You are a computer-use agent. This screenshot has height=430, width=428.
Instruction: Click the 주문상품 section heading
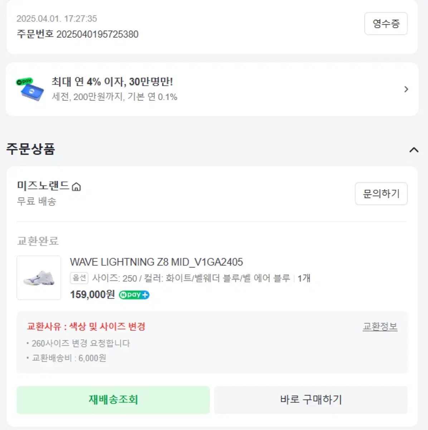(x=31, y=149)
